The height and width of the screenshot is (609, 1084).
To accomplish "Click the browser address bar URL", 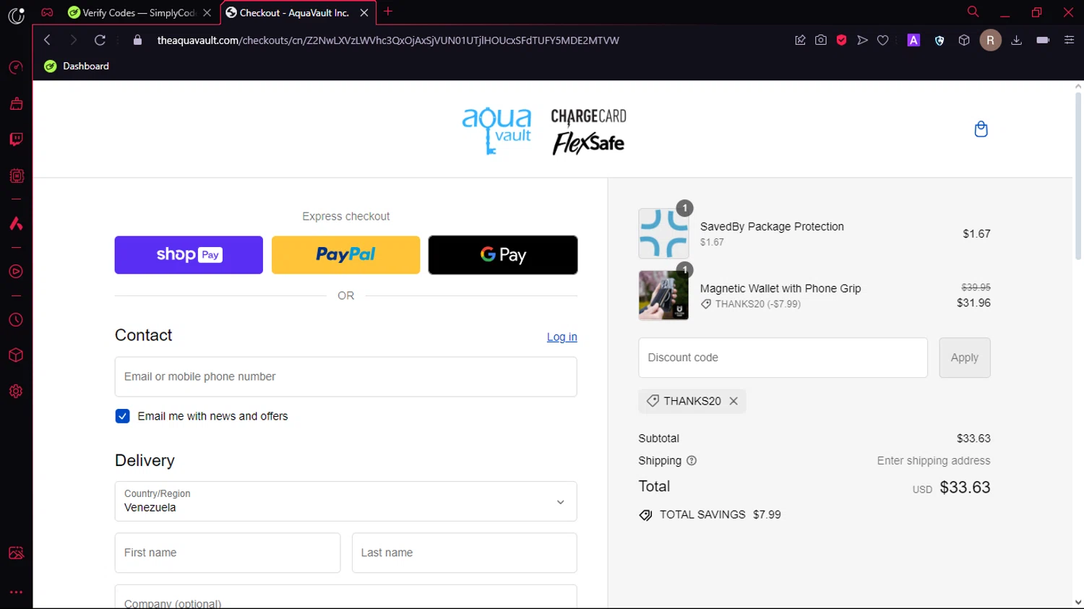I will coord(388,40).
